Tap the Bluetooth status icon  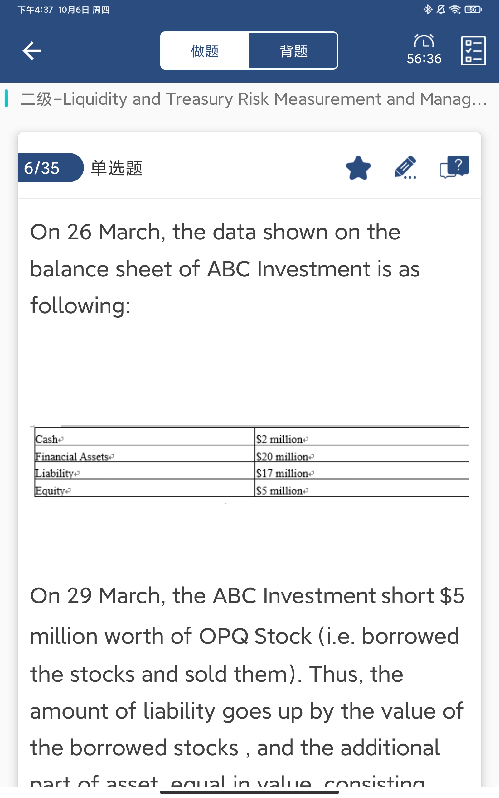[x=428, y=10]
